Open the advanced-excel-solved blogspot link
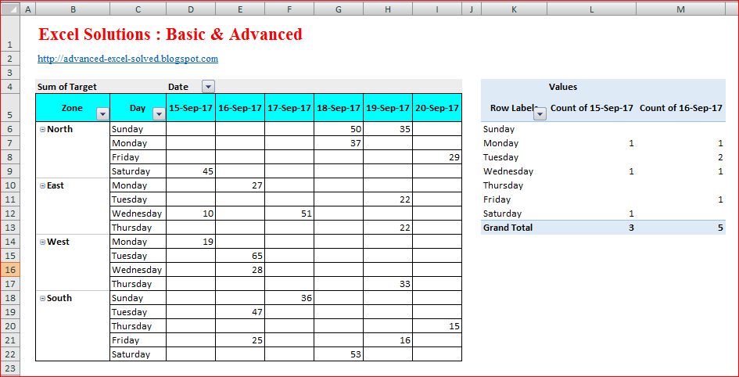The image size is (739, 377). [x=127, y=59]
